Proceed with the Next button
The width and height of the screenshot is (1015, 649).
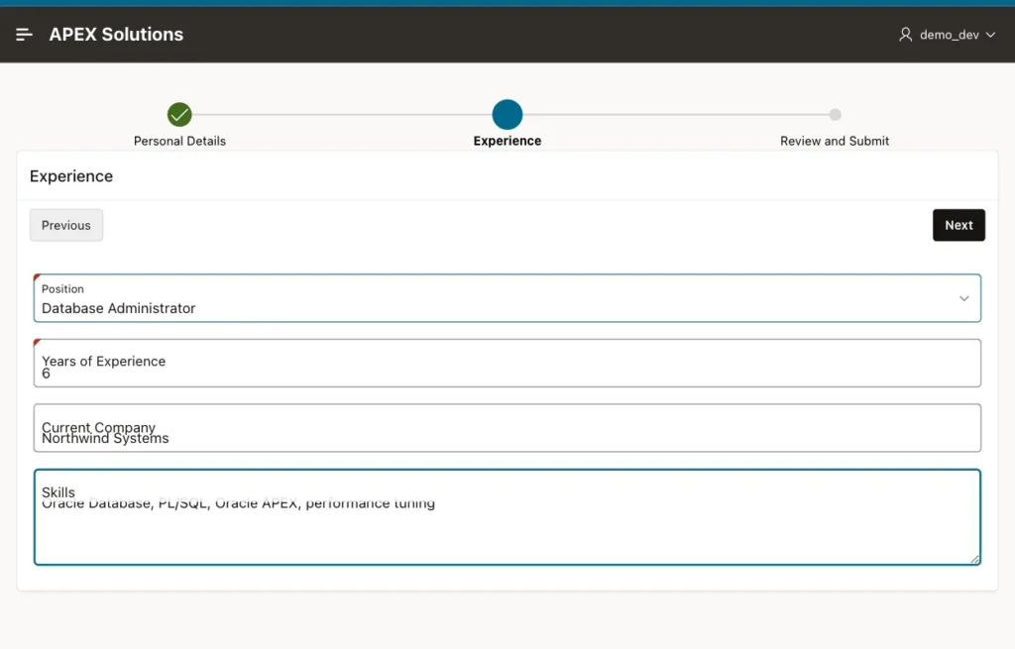coord(959,225)
